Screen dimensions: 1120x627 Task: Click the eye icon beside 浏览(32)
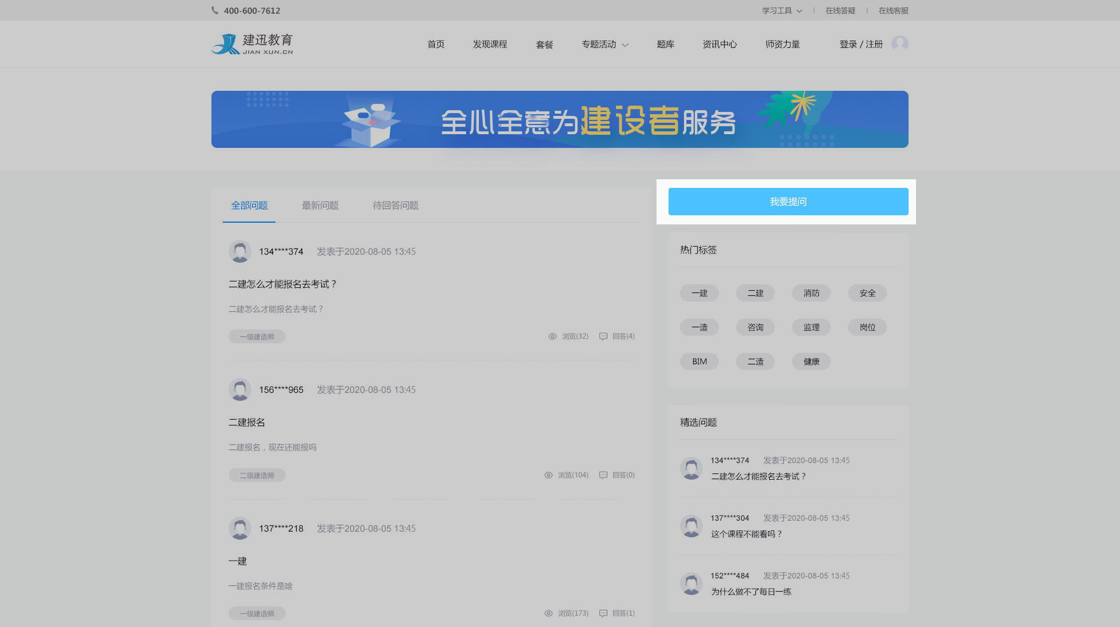click(553, 336)
